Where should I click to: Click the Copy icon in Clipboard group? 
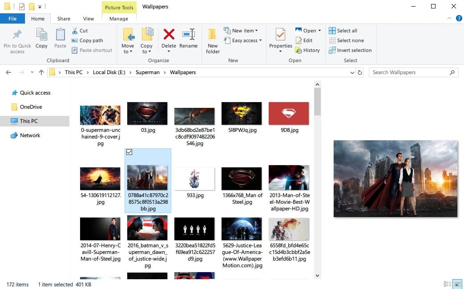(41, 38)
